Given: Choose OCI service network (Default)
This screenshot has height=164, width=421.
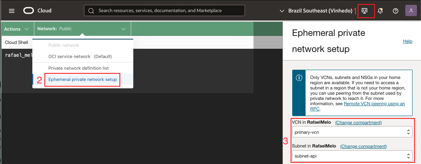Looking at the screenshot, I should tap(83, 56).
